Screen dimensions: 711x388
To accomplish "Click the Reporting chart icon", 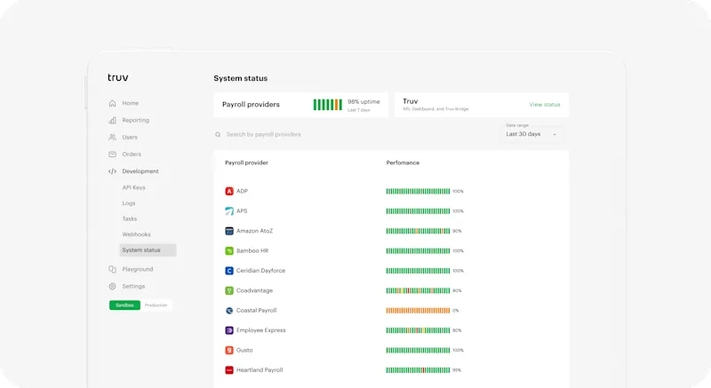I will (113, 120).
